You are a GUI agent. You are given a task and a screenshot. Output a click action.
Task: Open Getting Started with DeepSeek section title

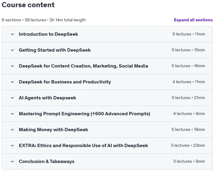55,50
